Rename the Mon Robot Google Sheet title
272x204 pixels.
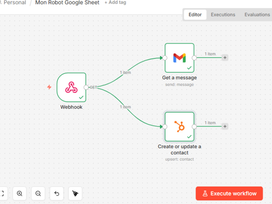coord(67,3)
